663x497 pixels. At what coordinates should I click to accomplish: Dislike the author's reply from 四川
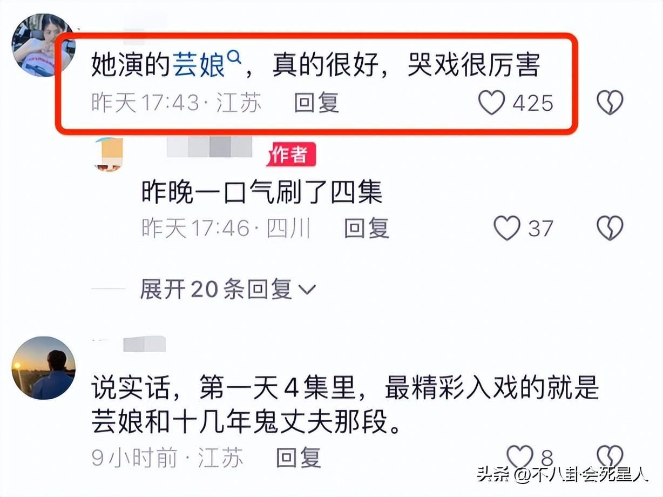click(x=610, y=228)
